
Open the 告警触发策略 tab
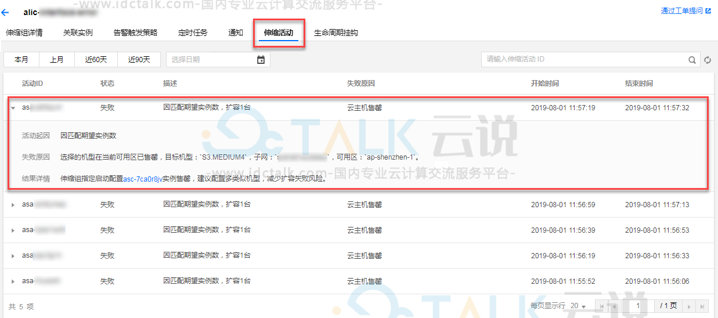pos(135,32)
